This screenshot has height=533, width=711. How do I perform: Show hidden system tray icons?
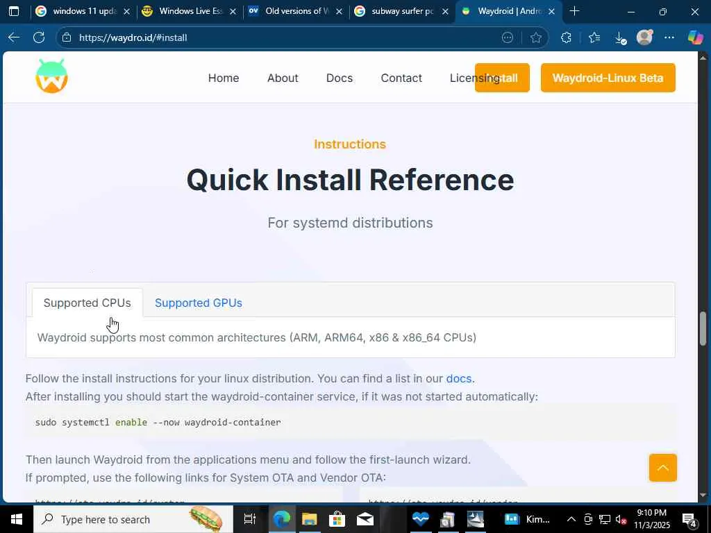571,519
